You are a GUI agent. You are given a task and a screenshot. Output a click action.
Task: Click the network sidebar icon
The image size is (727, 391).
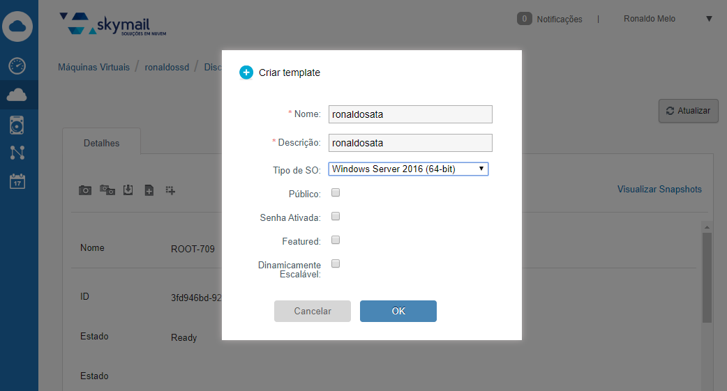(x=17, y=153)
